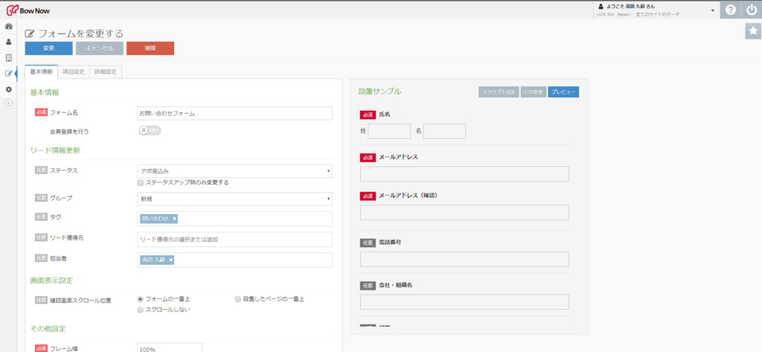
Task: Click the person icon in the sidebar
Action: (x=8, y=42)
